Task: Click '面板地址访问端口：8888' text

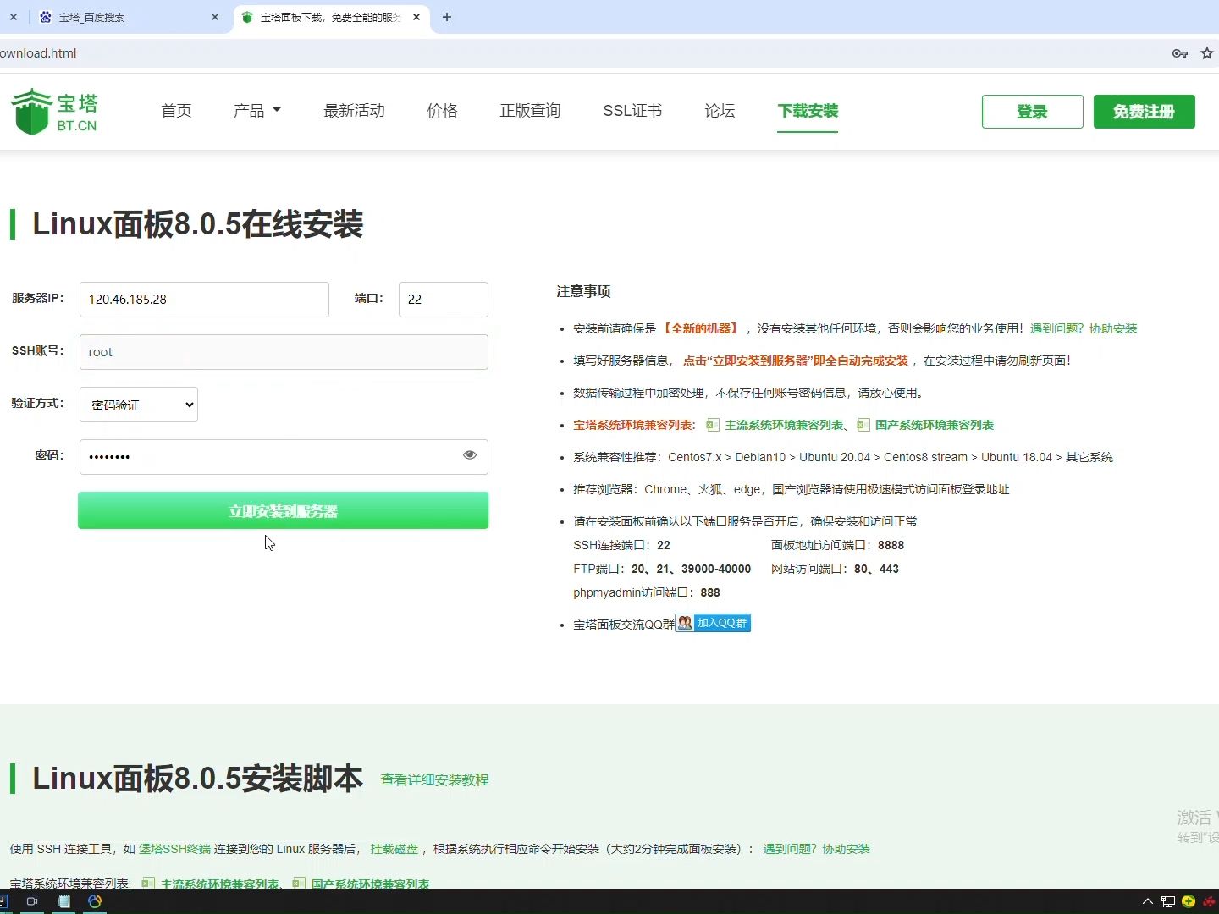Action: pos(837,545)
